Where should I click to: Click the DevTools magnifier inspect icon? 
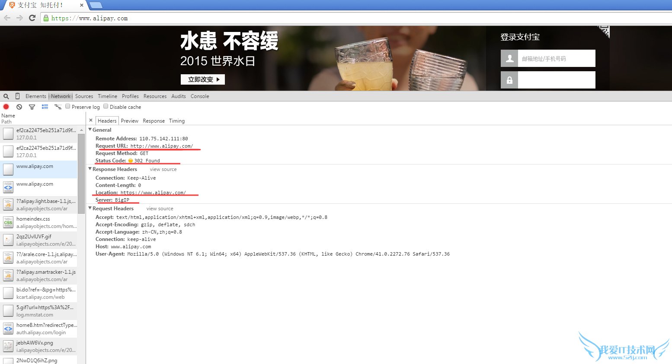point(6,96)
